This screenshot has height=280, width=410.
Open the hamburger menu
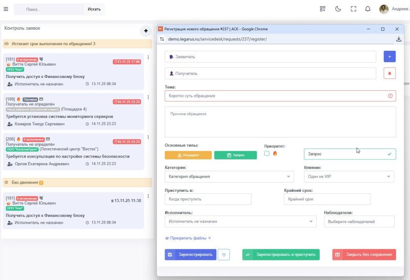[6, 9]
